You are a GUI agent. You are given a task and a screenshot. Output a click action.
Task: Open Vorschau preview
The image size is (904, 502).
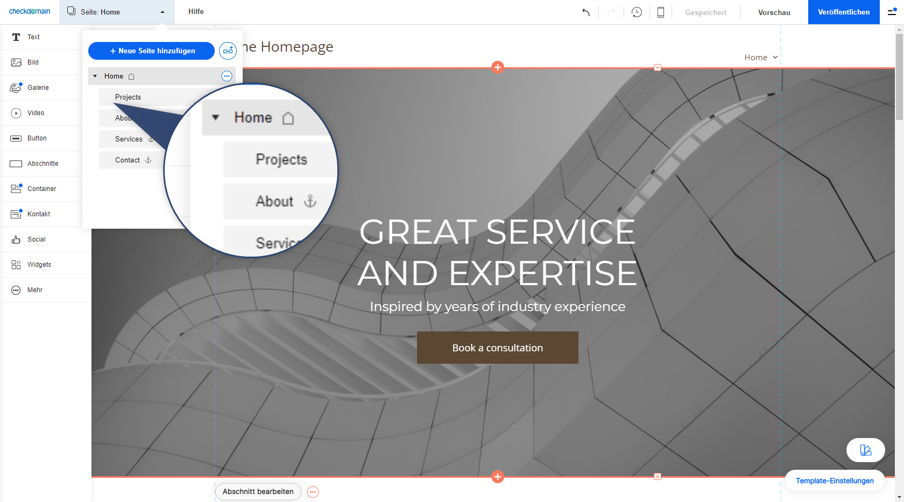[x=774, y=12]
